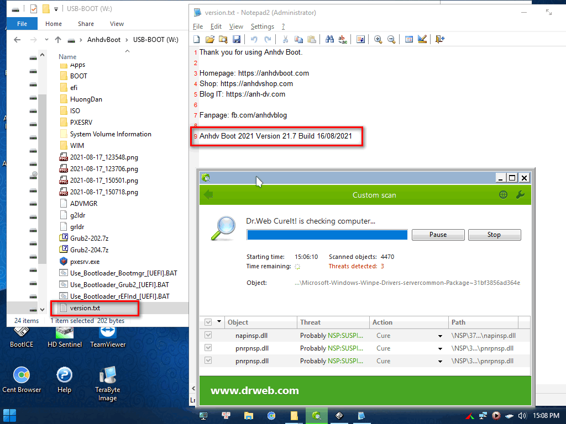Open the Notepad2 View menu
The width and height of the screenshot is (566, 424).
(x=236, y=26)
